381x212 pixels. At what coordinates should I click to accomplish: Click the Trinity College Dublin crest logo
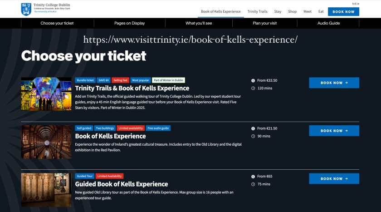click(x=26, y=8)
